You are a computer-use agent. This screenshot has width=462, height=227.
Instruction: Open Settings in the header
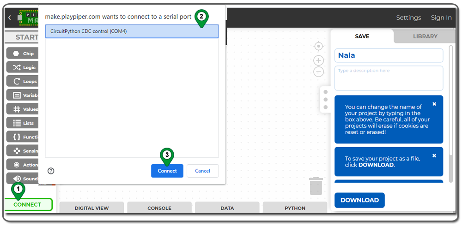tap(408, 18)
